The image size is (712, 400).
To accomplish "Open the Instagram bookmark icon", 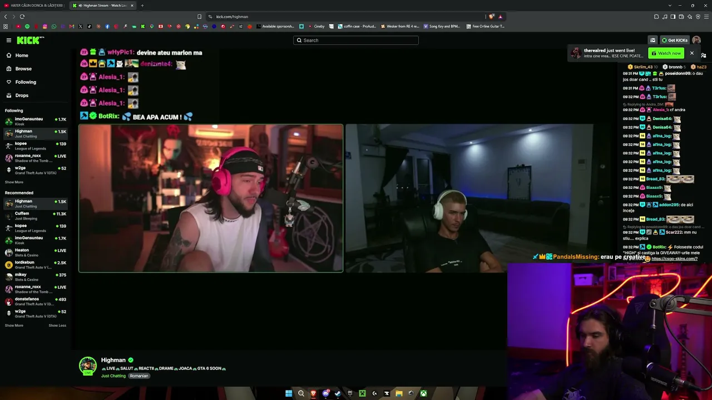I will click(x=44, y=26).
